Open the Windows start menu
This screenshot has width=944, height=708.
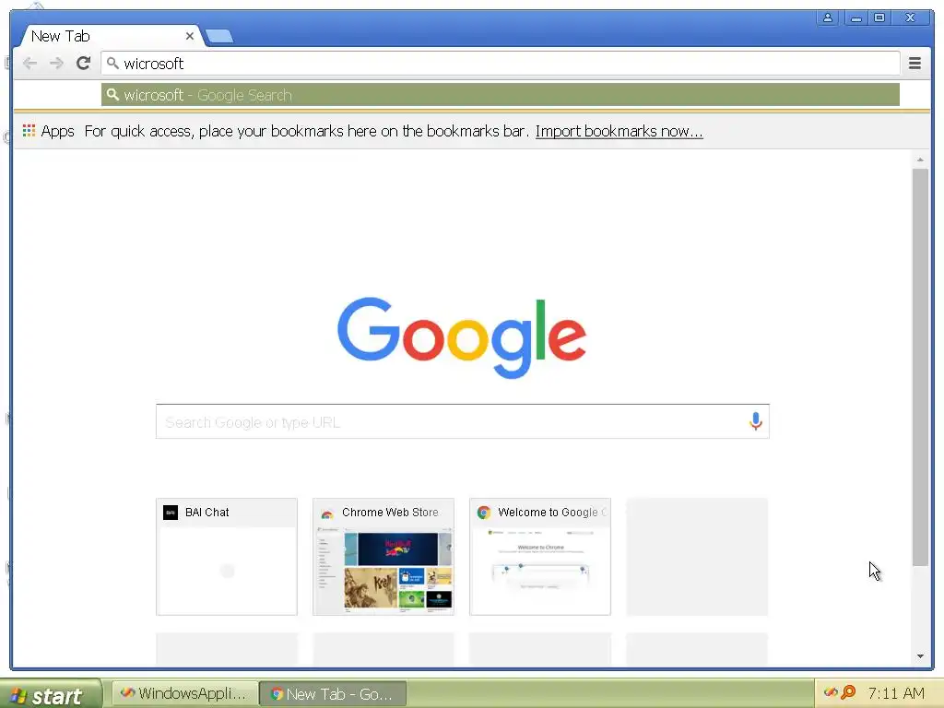52,694
